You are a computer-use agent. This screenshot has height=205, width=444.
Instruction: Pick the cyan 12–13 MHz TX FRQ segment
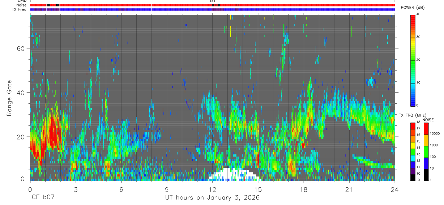[x=413, y=158]
